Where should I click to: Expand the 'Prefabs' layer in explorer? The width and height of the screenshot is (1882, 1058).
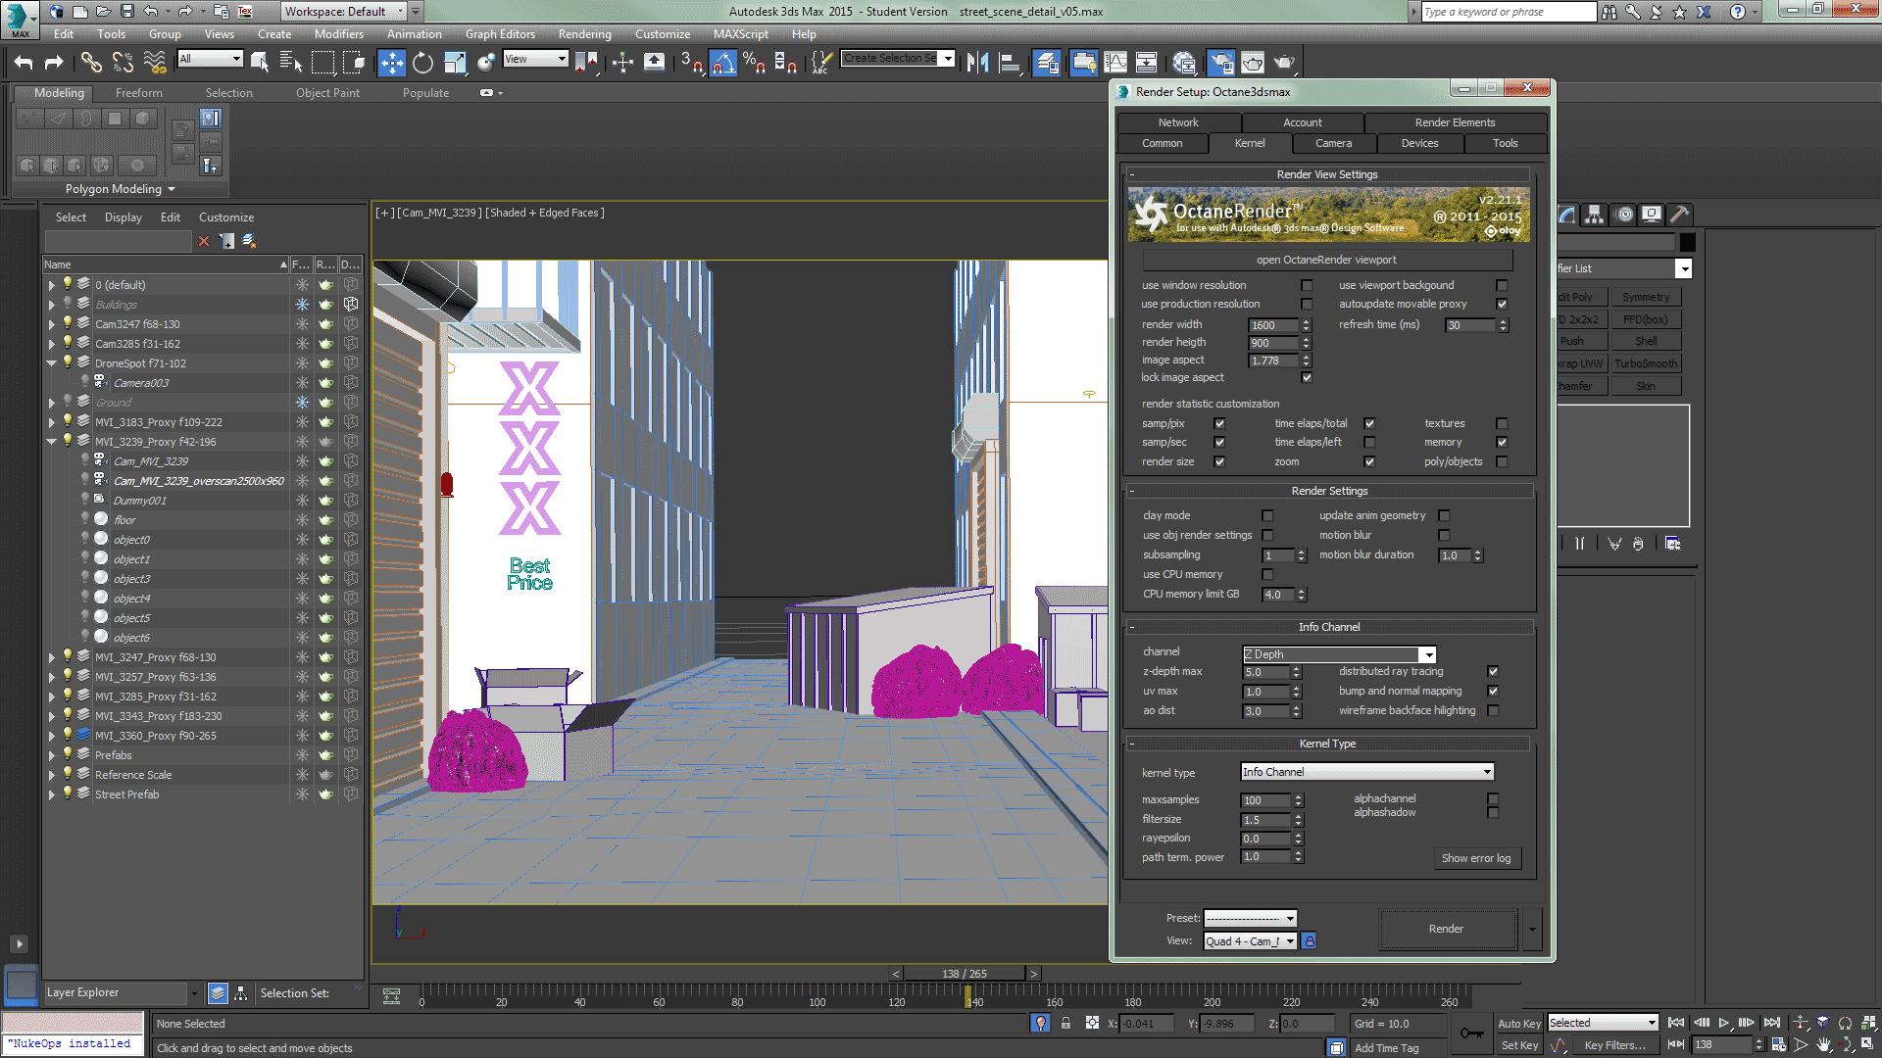coord(52,755)
